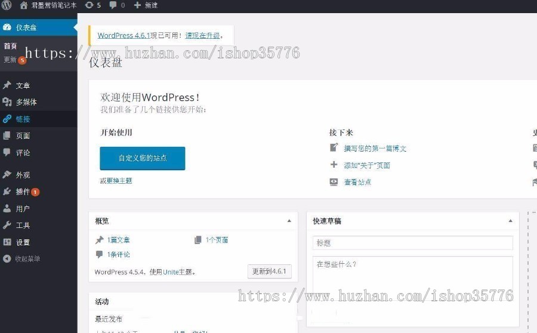Click the 标题 input field
The image size is (537, 333).
[x=413, y=243]
